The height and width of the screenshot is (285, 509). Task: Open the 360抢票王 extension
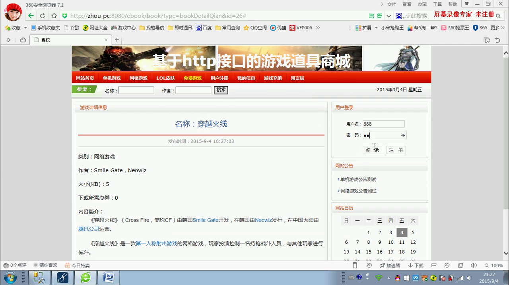455,28
